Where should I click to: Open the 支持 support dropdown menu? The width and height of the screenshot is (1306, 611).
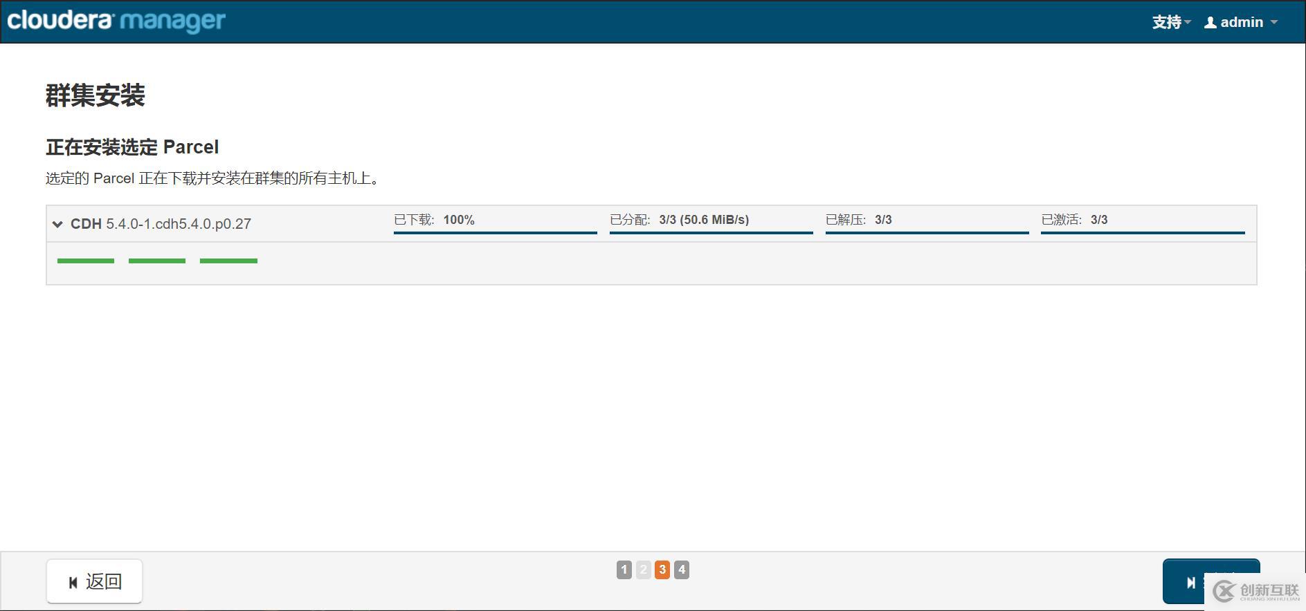click(1171, 22)
